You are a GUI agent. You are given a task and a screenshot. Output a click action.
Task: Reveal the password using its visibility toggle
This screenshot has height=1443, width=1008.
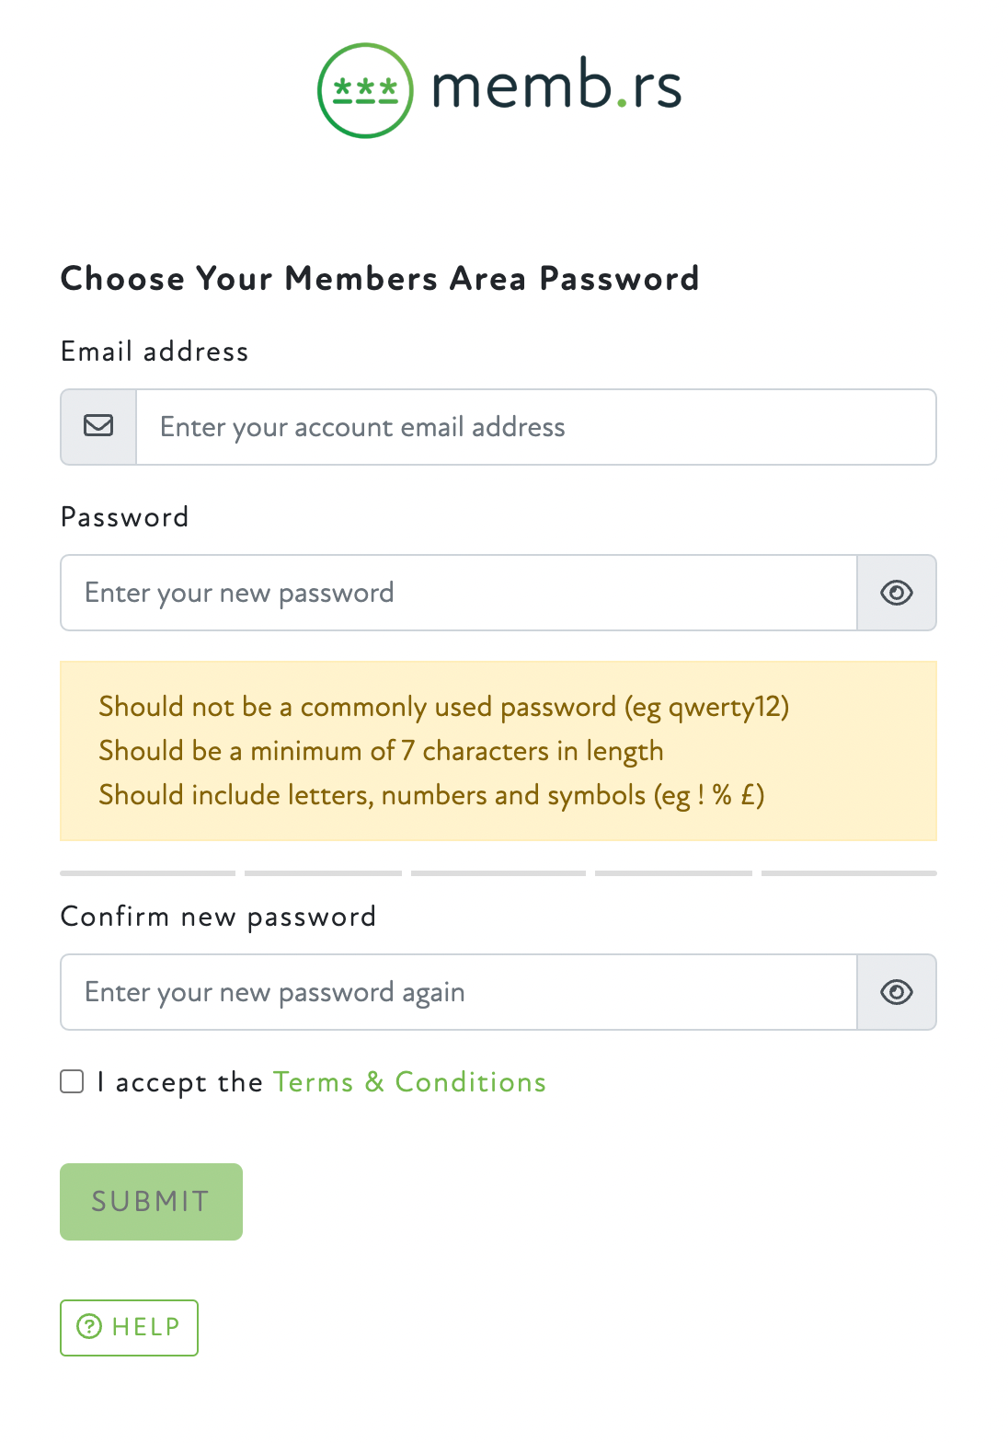(x=896, y=593)
